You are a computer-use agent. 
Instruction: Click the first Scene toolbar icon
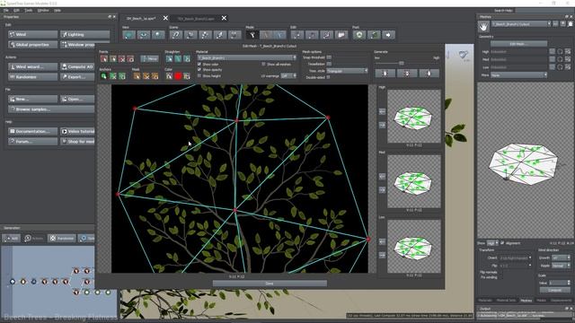tap(176, 35)
